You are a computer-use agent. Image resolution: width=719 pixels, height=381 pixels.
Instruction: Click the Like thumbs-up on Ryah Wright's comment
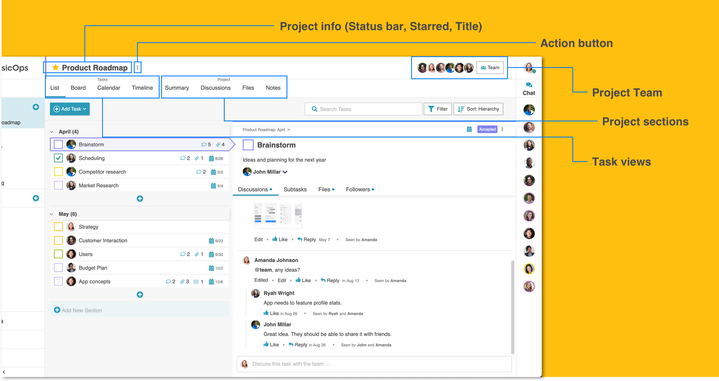coord(266,313)
